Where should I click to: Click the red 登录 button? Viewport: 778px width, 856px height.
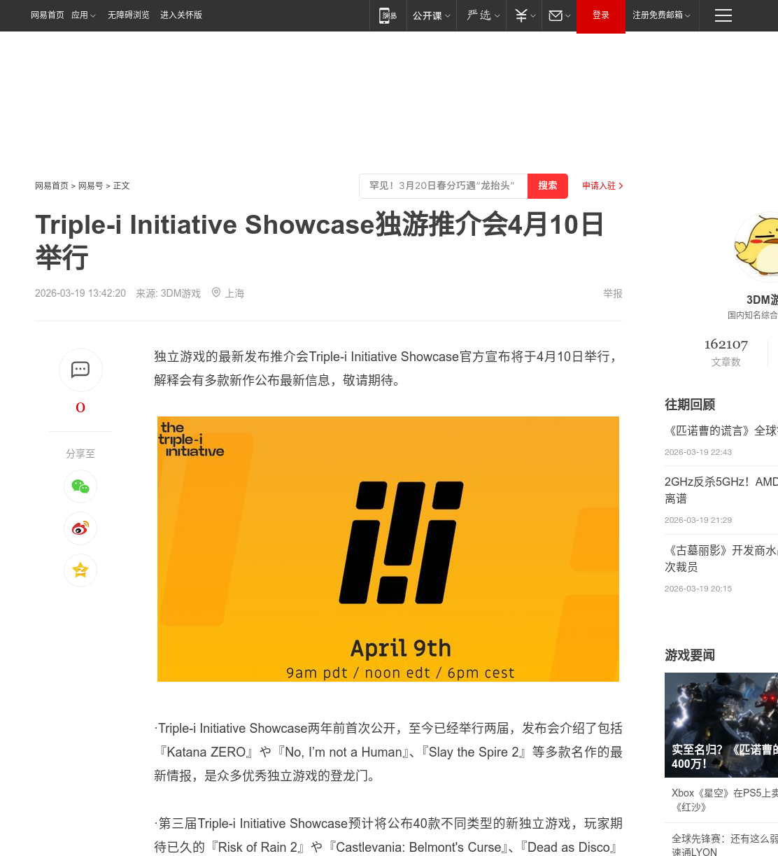[601, 16]
